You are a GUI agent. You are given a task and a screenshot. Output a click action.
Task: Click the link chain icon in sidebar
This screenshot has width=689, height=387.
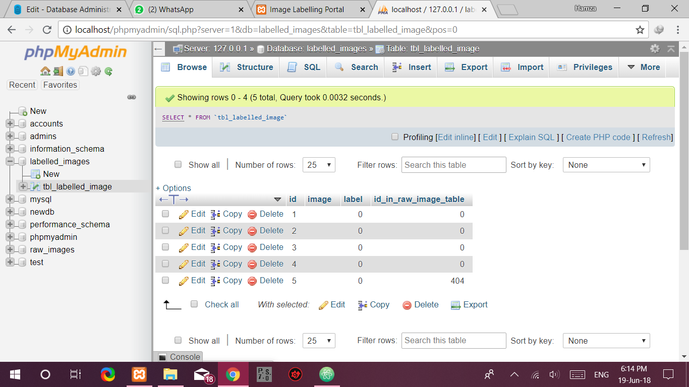pyautogui.click(x=132, y=97)
